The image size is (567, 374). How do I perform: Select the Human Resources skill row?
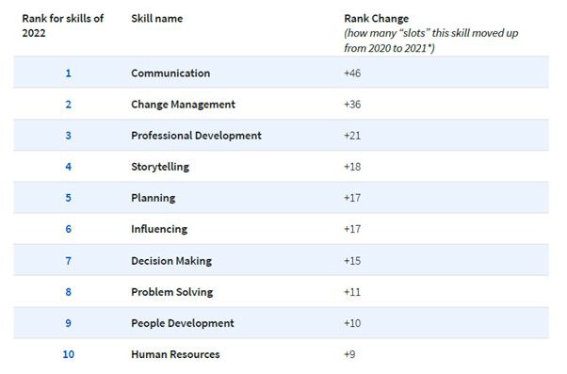pos(281,354)
